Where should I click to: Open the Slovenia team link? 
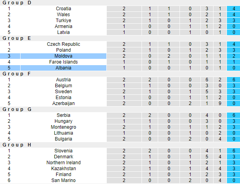pos(63,151)
